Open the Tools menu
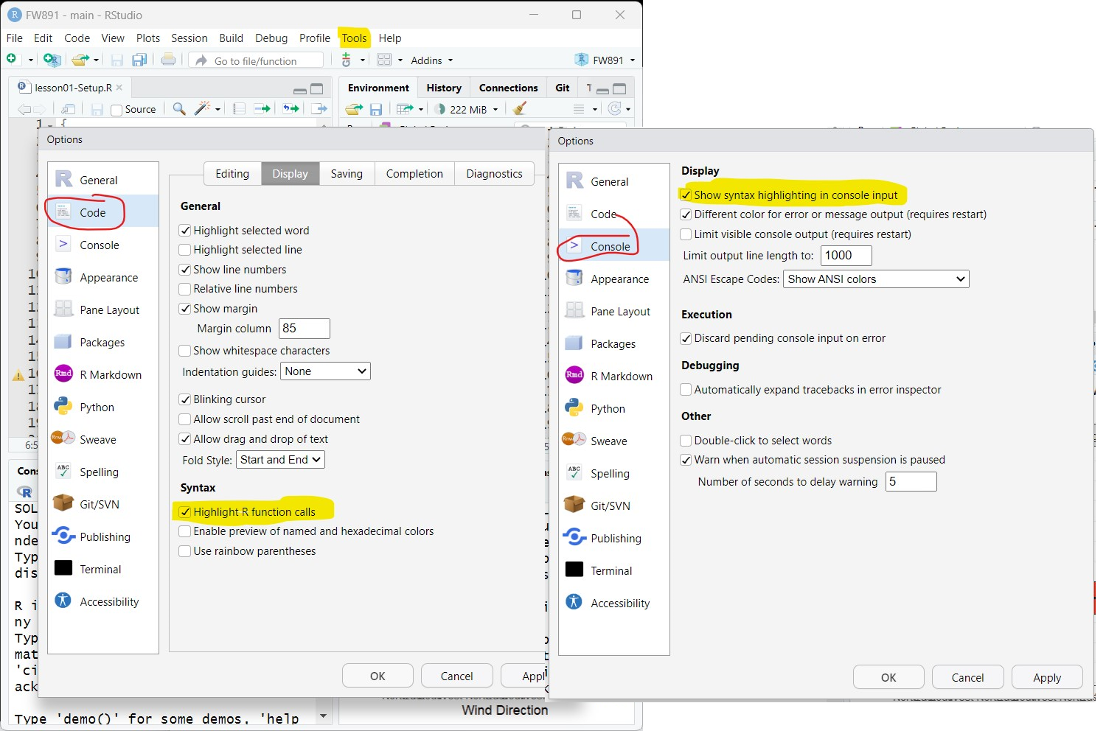 click(x=354, y=38)
